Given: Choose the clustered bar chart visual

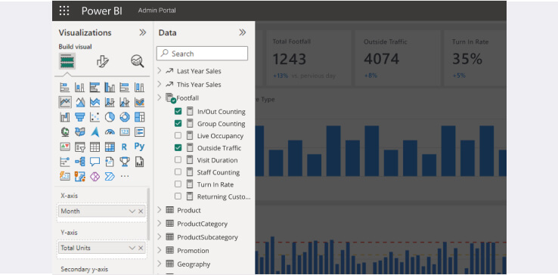Looking at the screenshot, I should [95, 87].
